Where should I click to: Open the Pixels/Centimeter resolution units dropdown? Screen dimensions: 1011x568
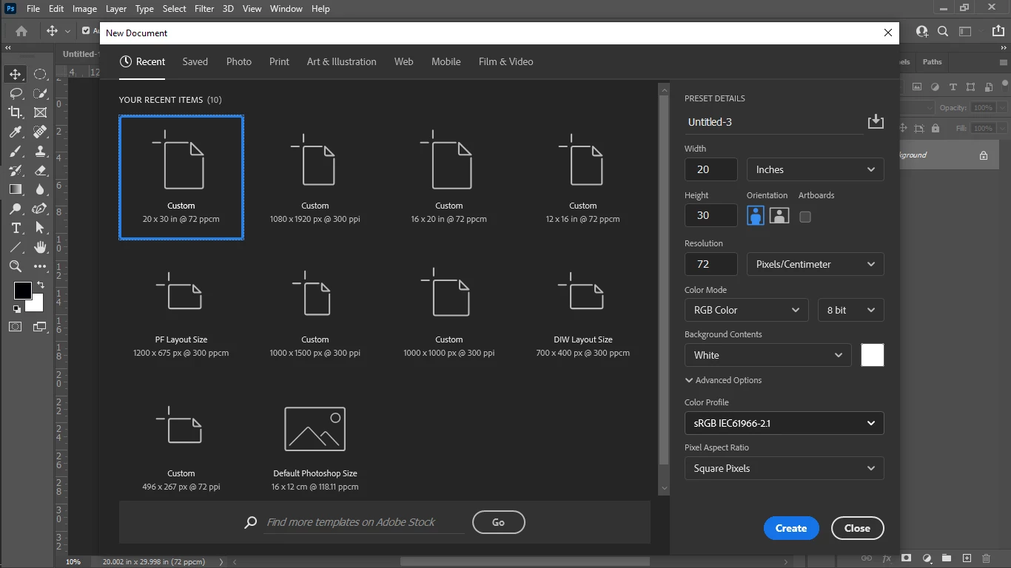(816, 264)
